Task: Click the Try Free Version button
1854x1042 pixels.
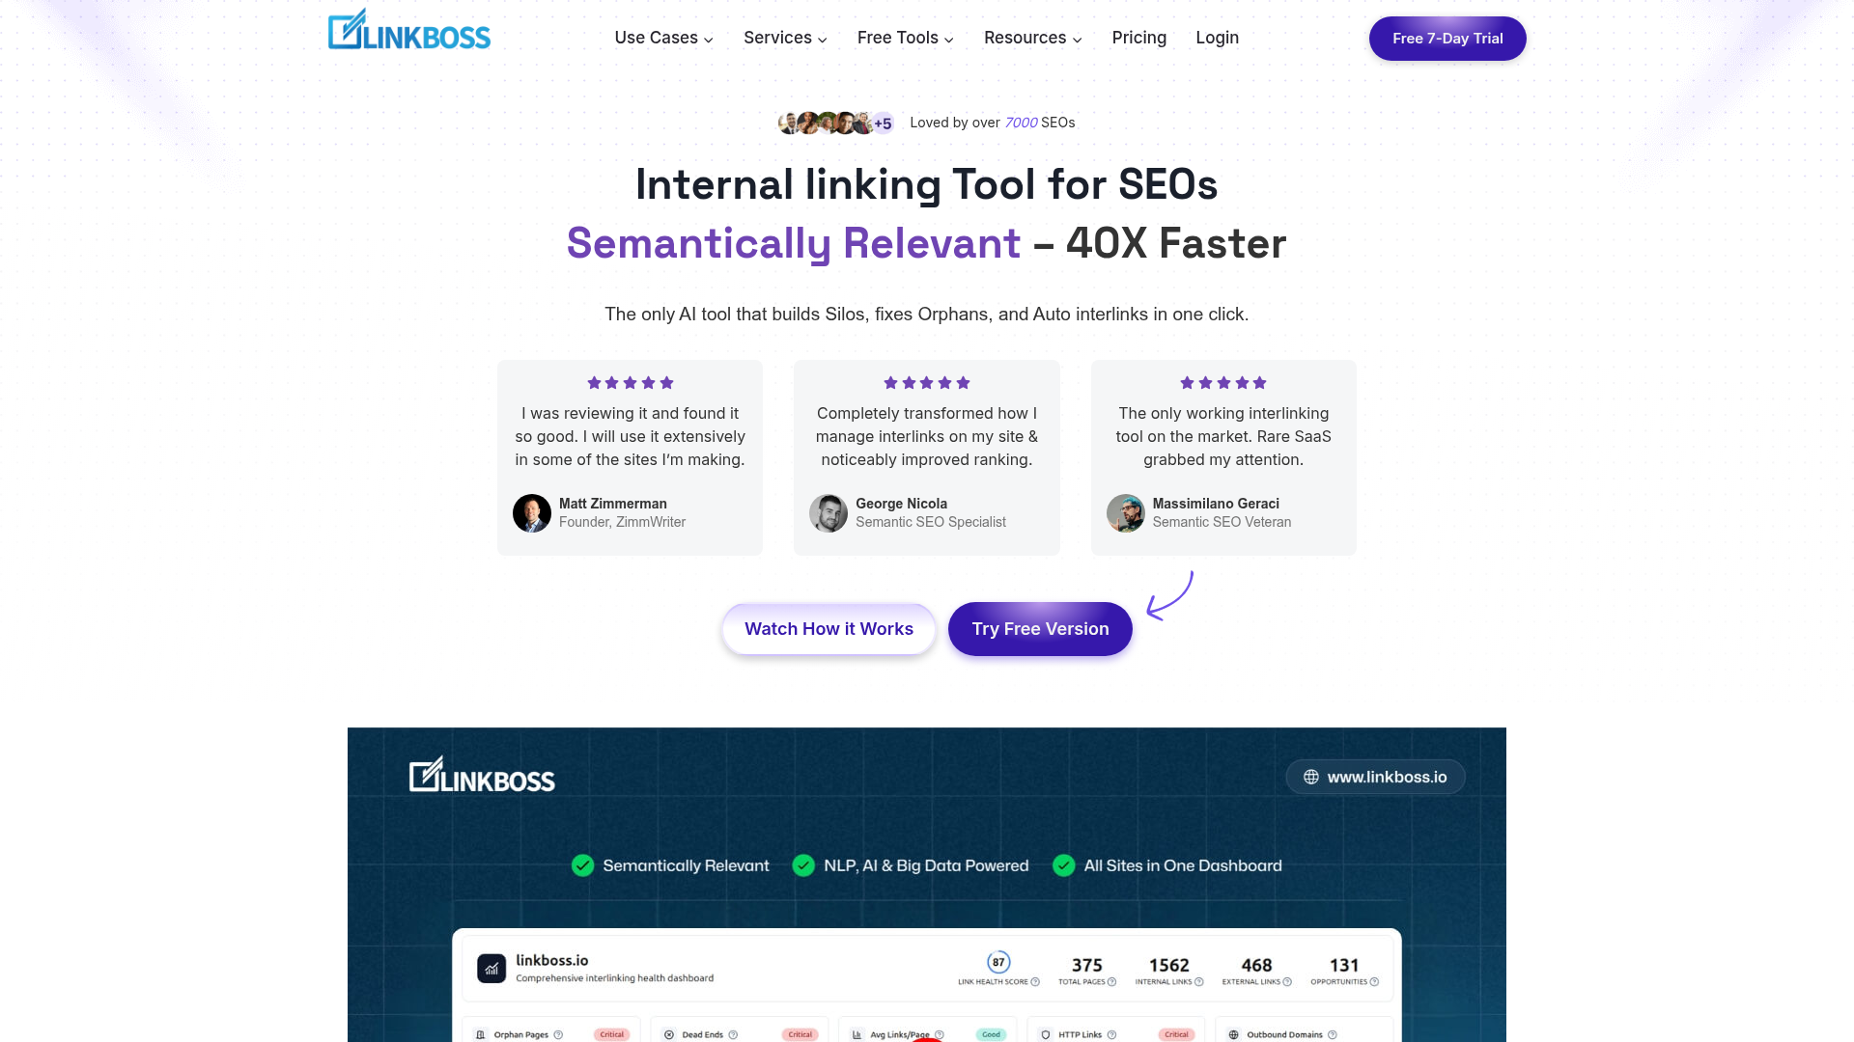Action: tap(1041, 629)
